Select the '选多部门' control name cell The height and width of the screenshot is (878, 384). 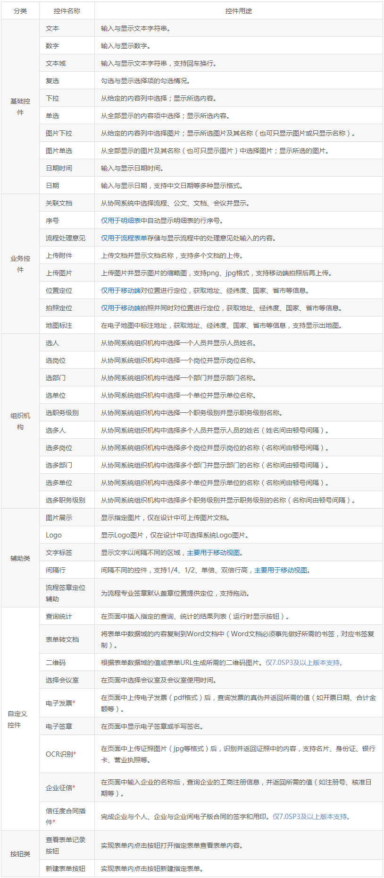pyautogui.click(x=67, y=465)
